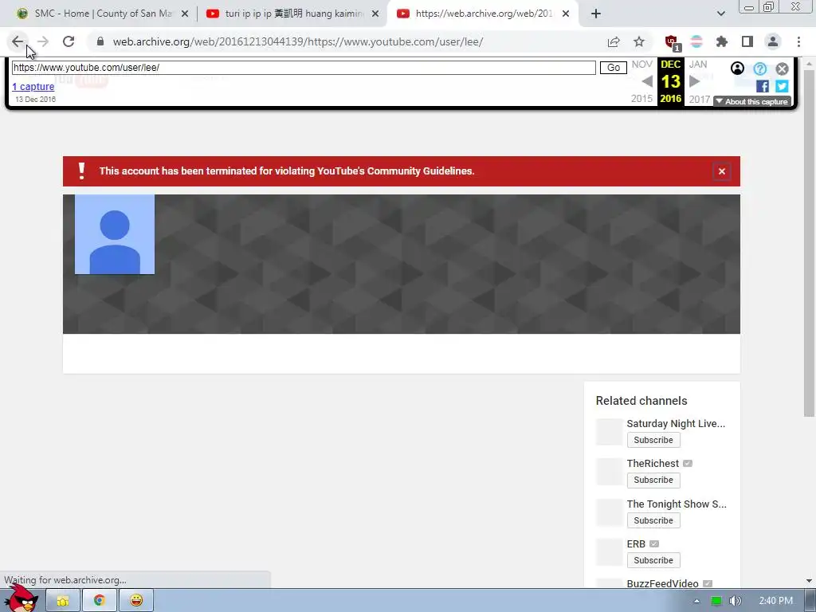Share this page icon in address bar
816x612 pixels.
coord(614,41)
